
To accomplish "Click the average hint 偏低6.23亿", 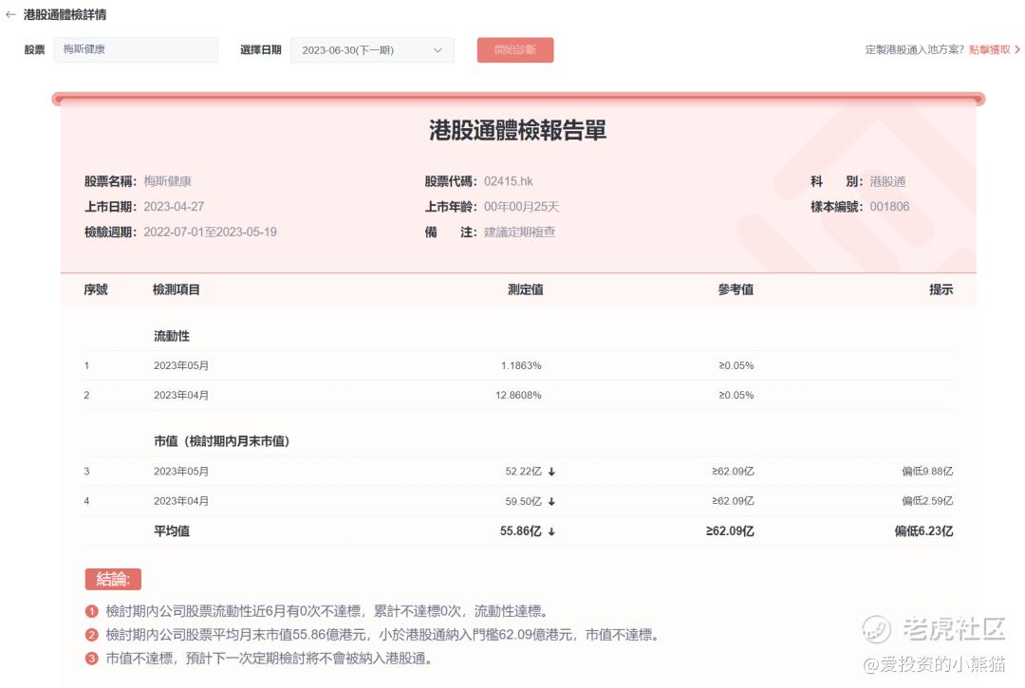I will 923,531.
